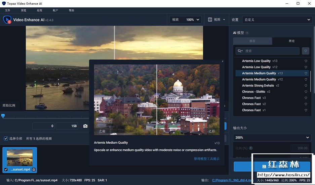Select Artemis Low Quality v12 model
315x185 pixels.
(x=272, y=67)
